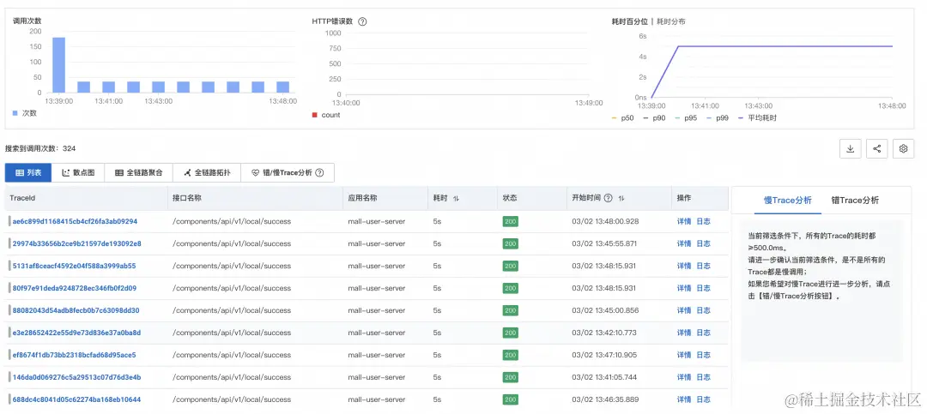Sort by 耗时 column arrows
Image resolution: width=927 pixels, height=414 pixels.
click(456, 199)
